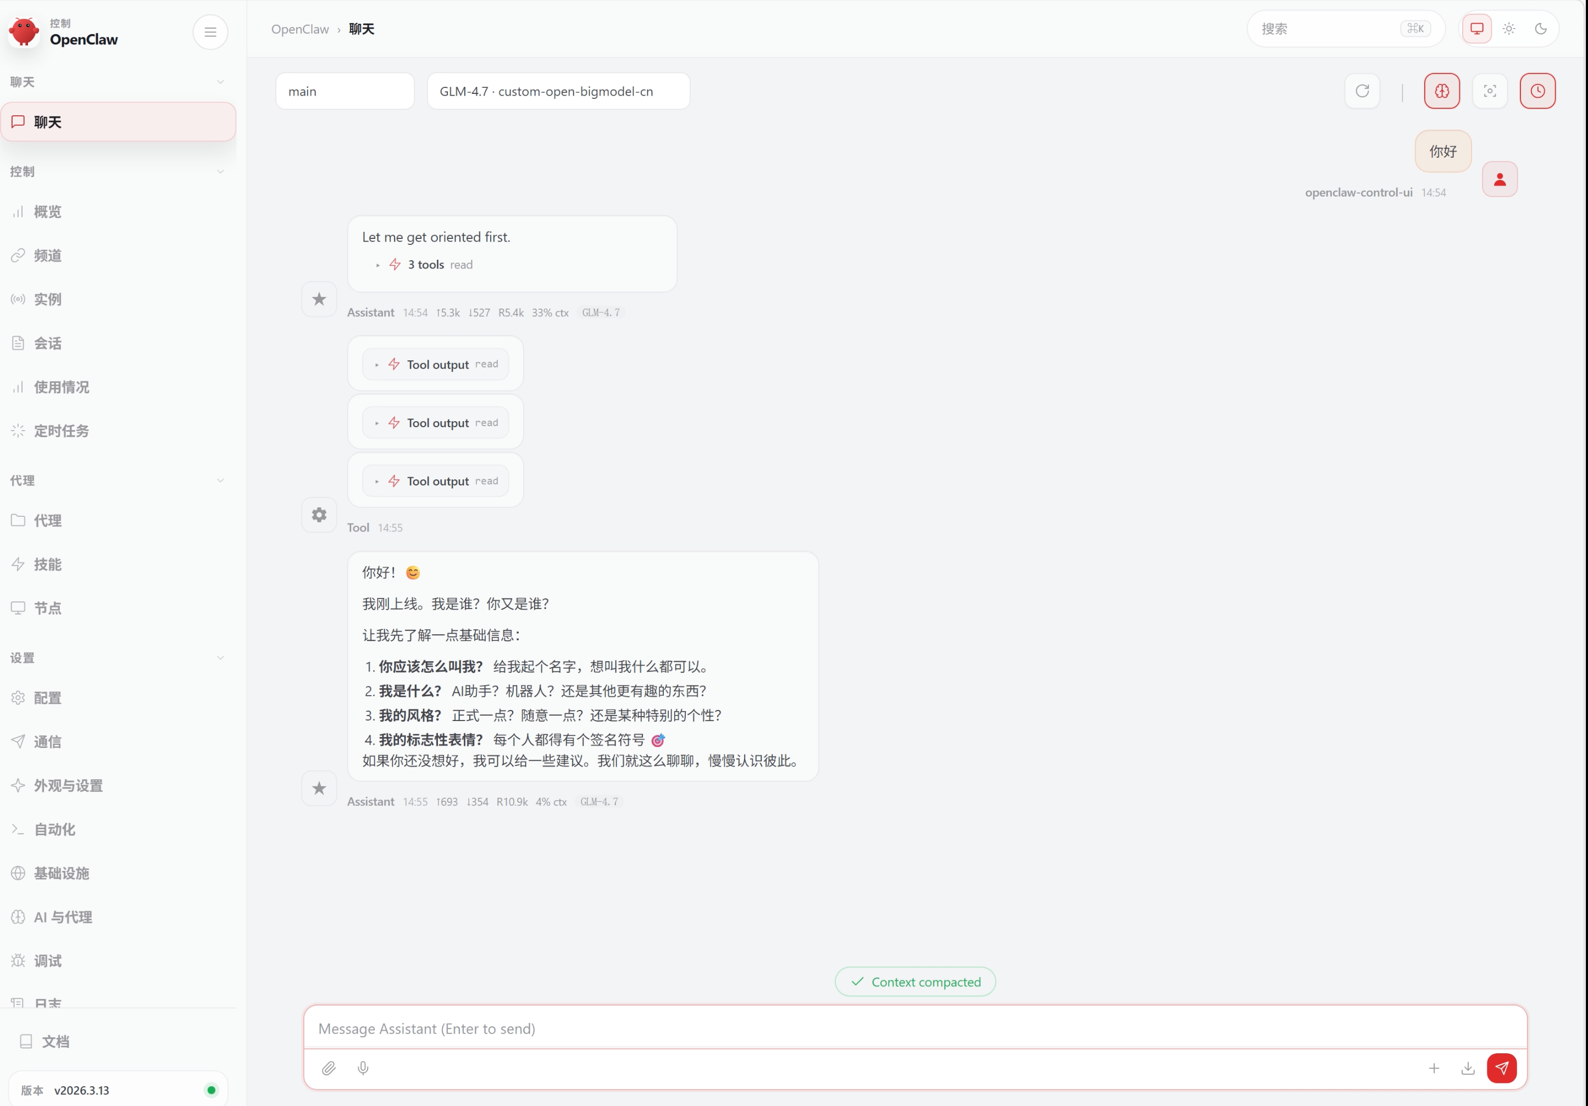
Task: Expand the 3 tools read disclosure
Action: click(x=425, y=265)
